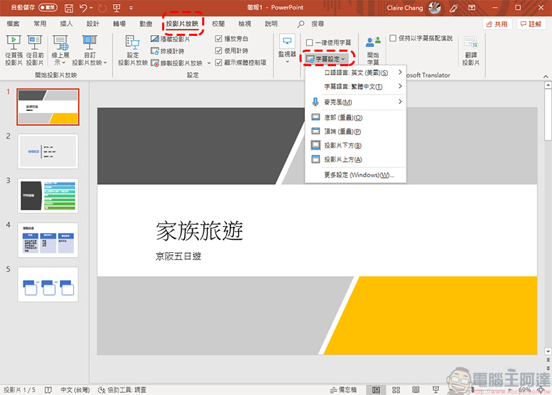Viewport: 552px width, 395px height.
Task: Click language 中文 (台灣) in status bar
Action: pyautogui.click(x=75, y=389)
